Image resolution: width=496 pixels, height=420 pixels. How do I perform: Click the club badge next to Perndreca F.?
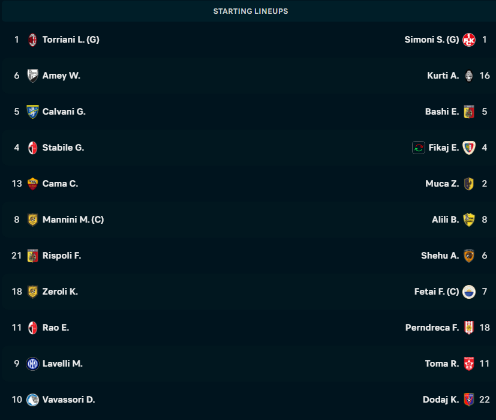point(469,328)
